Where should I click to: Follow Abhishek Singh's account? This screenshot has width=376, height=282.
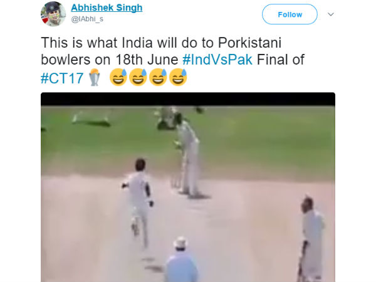click(290, 14)
